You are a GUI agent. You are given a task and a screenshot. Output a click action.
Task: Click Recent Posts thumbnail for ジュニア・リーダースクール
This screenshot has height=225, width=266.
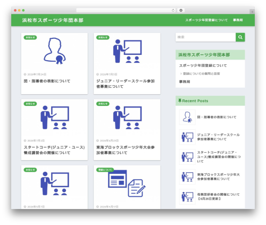[187, 137]
